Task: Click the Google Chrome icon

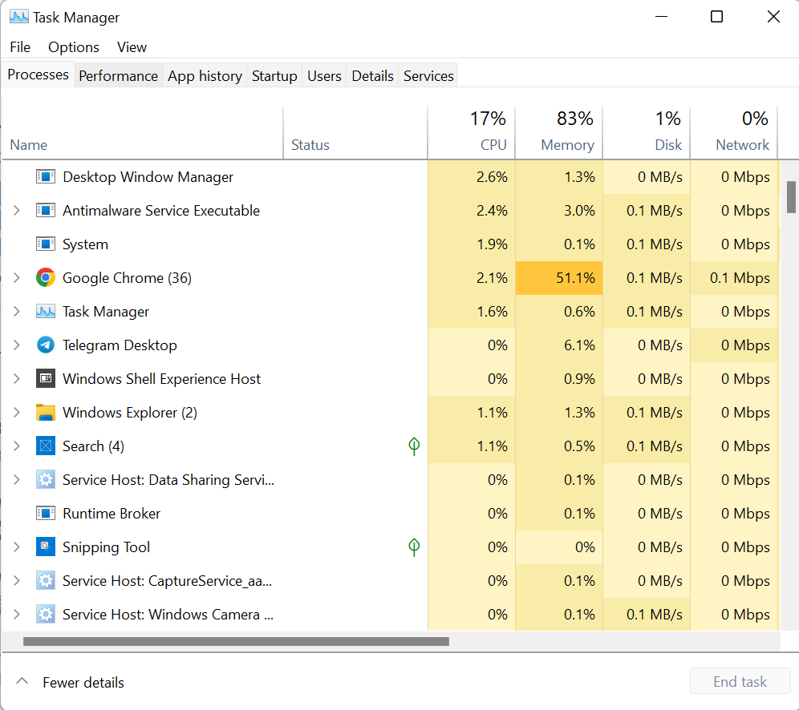Action: [x=46, y=278]
